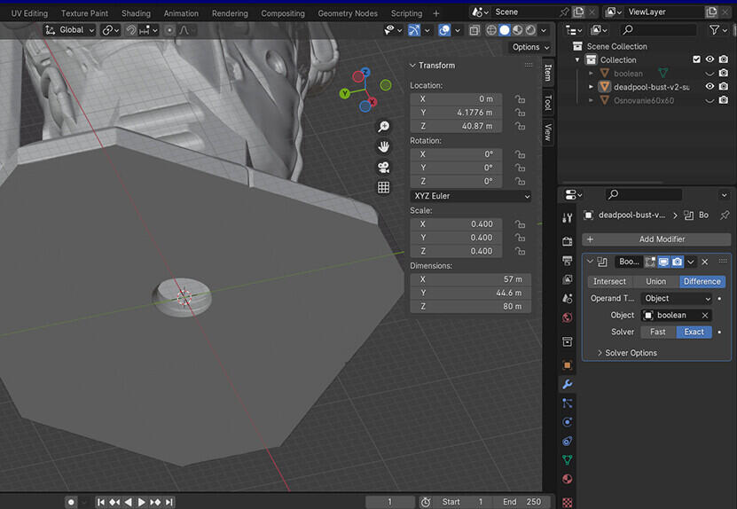Screen dimensions: 737x509
Task: Disable boolean object in renders
Action: click(x=724, y=74)
